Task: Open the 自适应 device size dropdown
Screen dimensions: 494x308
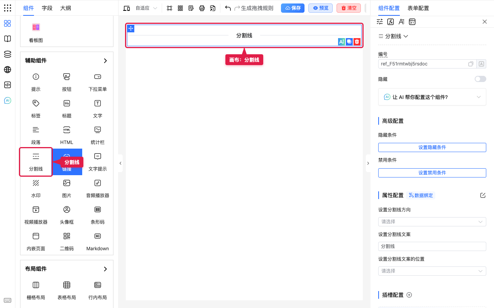Action: 146,8
